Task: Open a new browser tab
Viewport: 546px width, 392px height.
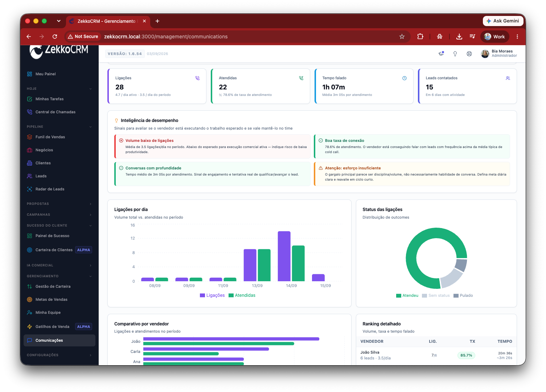Action: [x=157, y=21]
